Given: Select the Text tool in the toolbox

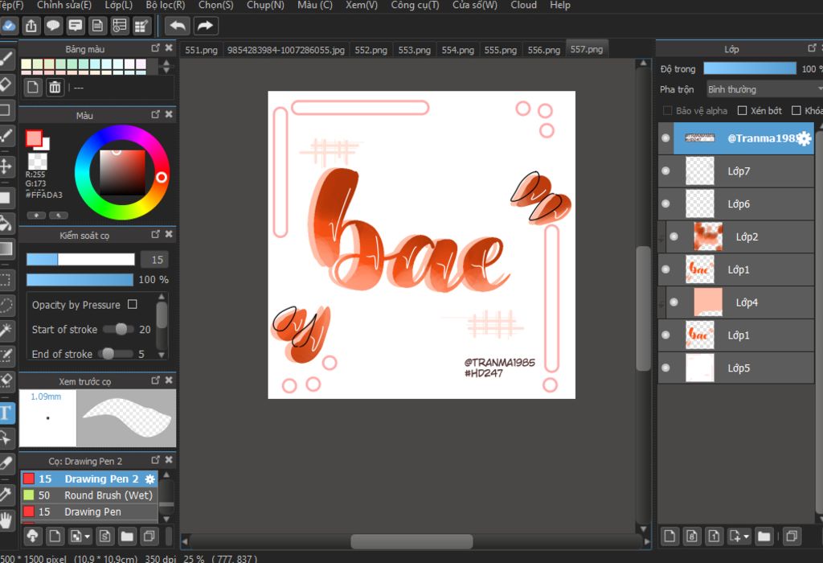Looking at the screenshot, I should point(6,413).
